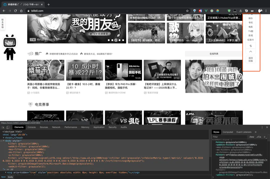Toggle the :hov element state panel
Viewport: 270px width, 179px height.
click(x=252, y=137)
